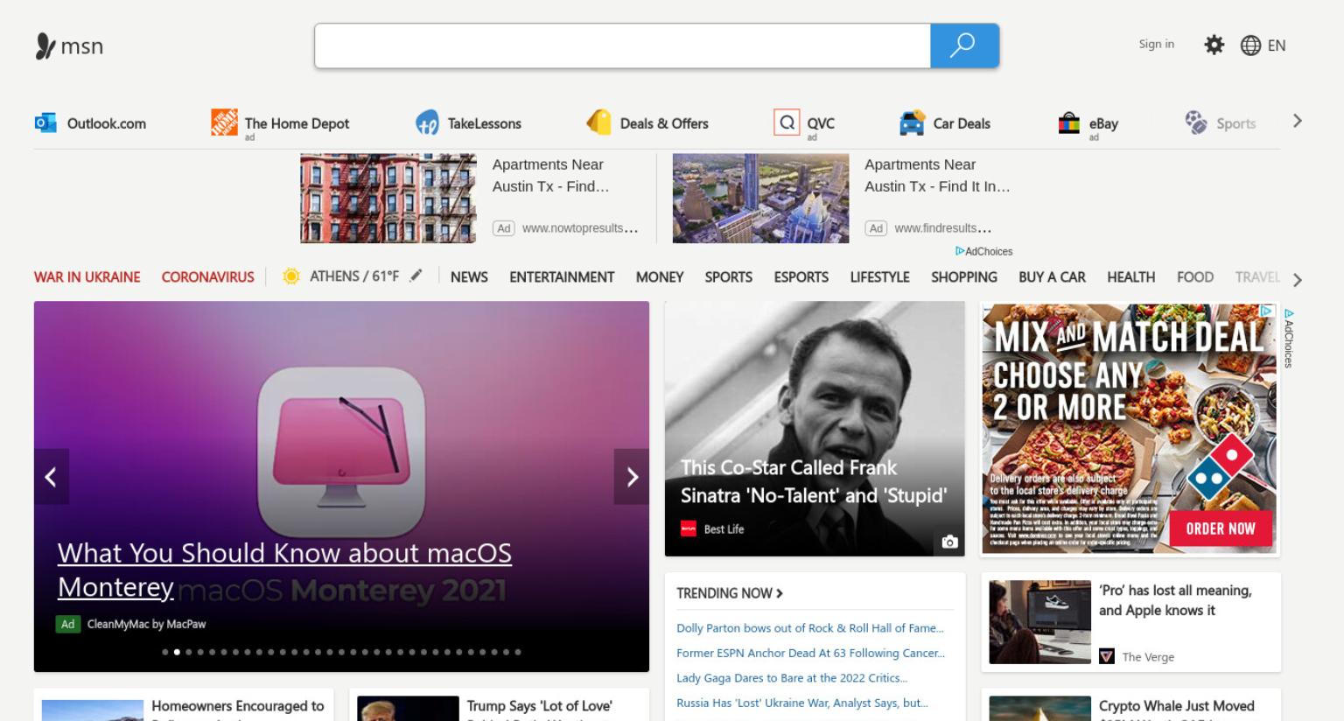Click the Deals & Offers tag icon
This screenshot has width=1344, height=721.
[x=599, y=122]
